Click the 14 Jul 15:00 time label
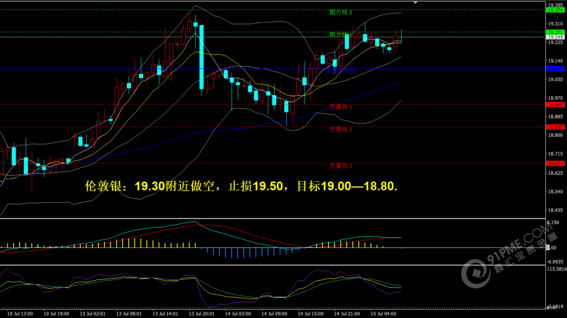 311,314
